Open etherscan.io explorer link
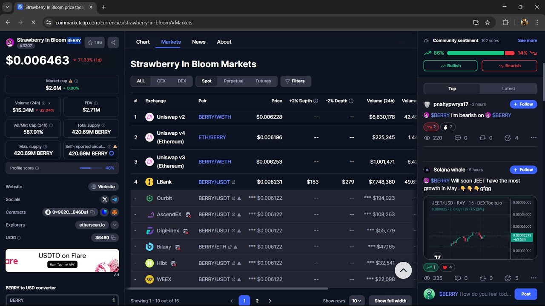Viewport: 545px width, 306px height. tap(92, 225)
